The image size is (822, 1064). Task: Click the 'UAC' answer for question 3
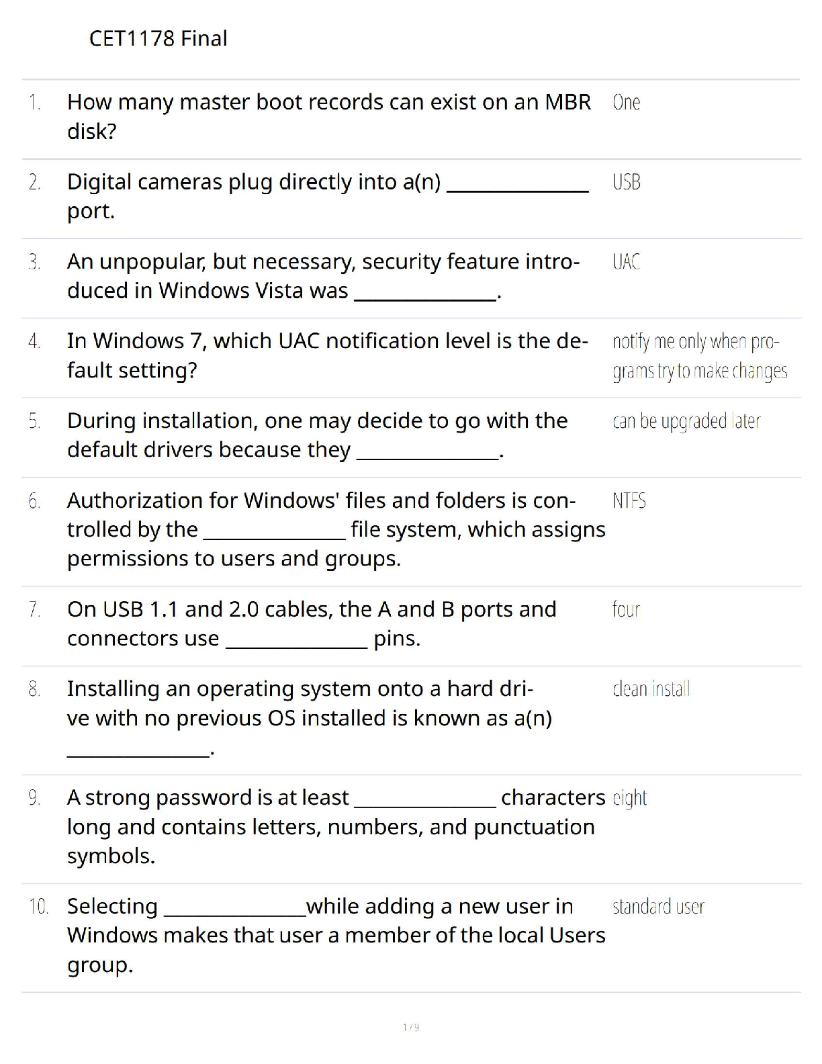626,261
